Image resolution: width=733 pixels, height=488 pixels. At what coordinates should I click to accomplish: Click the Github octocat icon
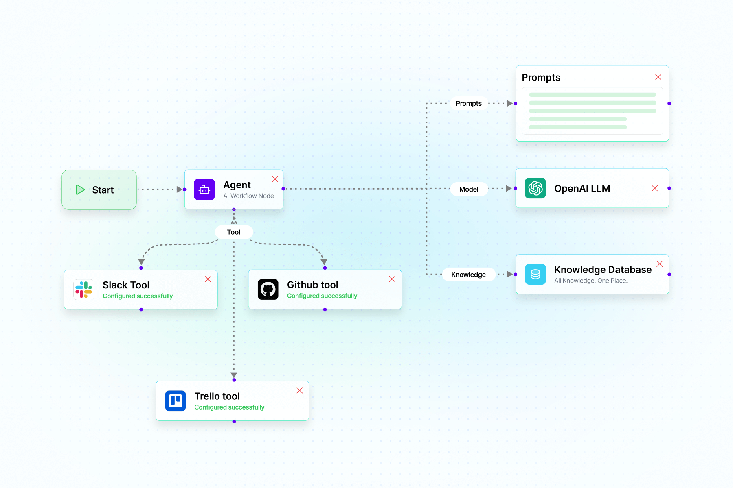click(x=268, y=290)
